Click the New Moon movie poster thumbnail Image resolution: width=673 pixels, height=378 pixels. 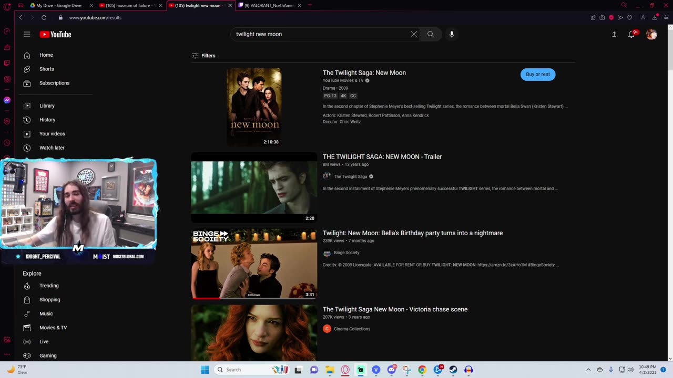(254, 107)
